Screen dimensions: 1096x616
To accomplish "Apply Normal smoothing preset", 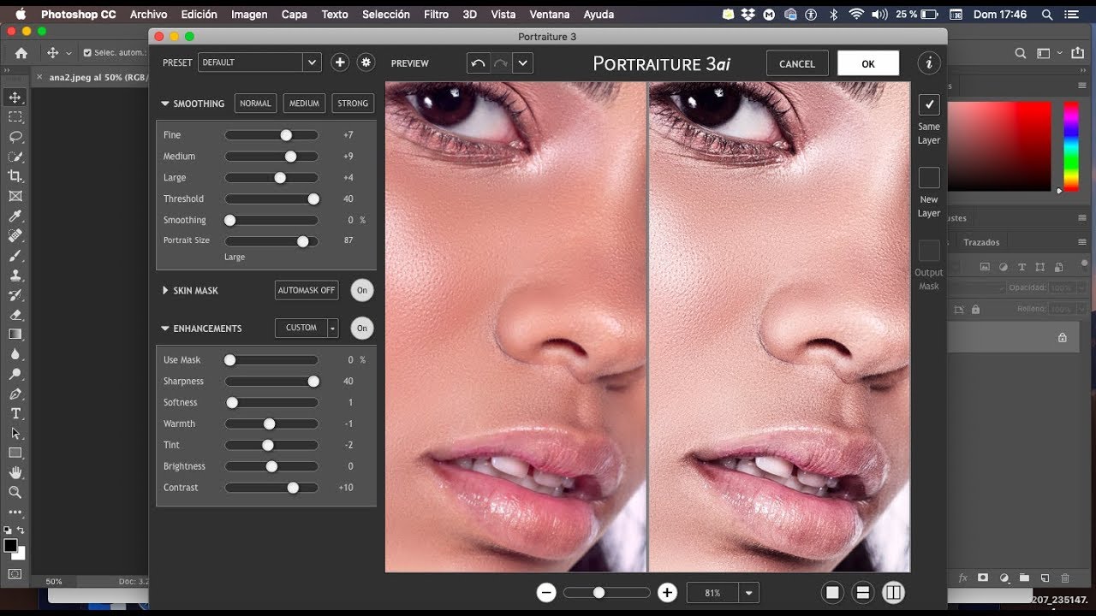I will coord(255,104).
